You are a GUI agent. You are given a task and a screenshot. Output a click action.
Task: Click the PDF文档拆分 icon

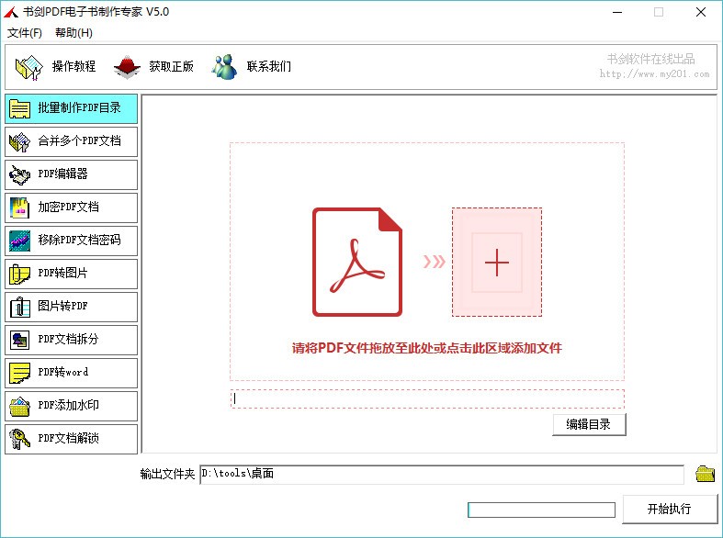(20, 341)
